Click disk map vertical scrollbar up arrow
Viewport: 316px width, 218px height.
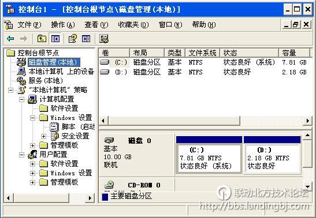click(307, 135)
